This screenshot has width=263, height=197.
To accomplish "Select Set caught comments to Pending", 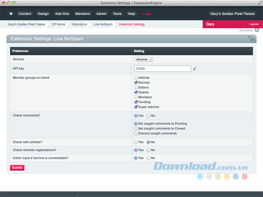I will [x=136, y=124].
